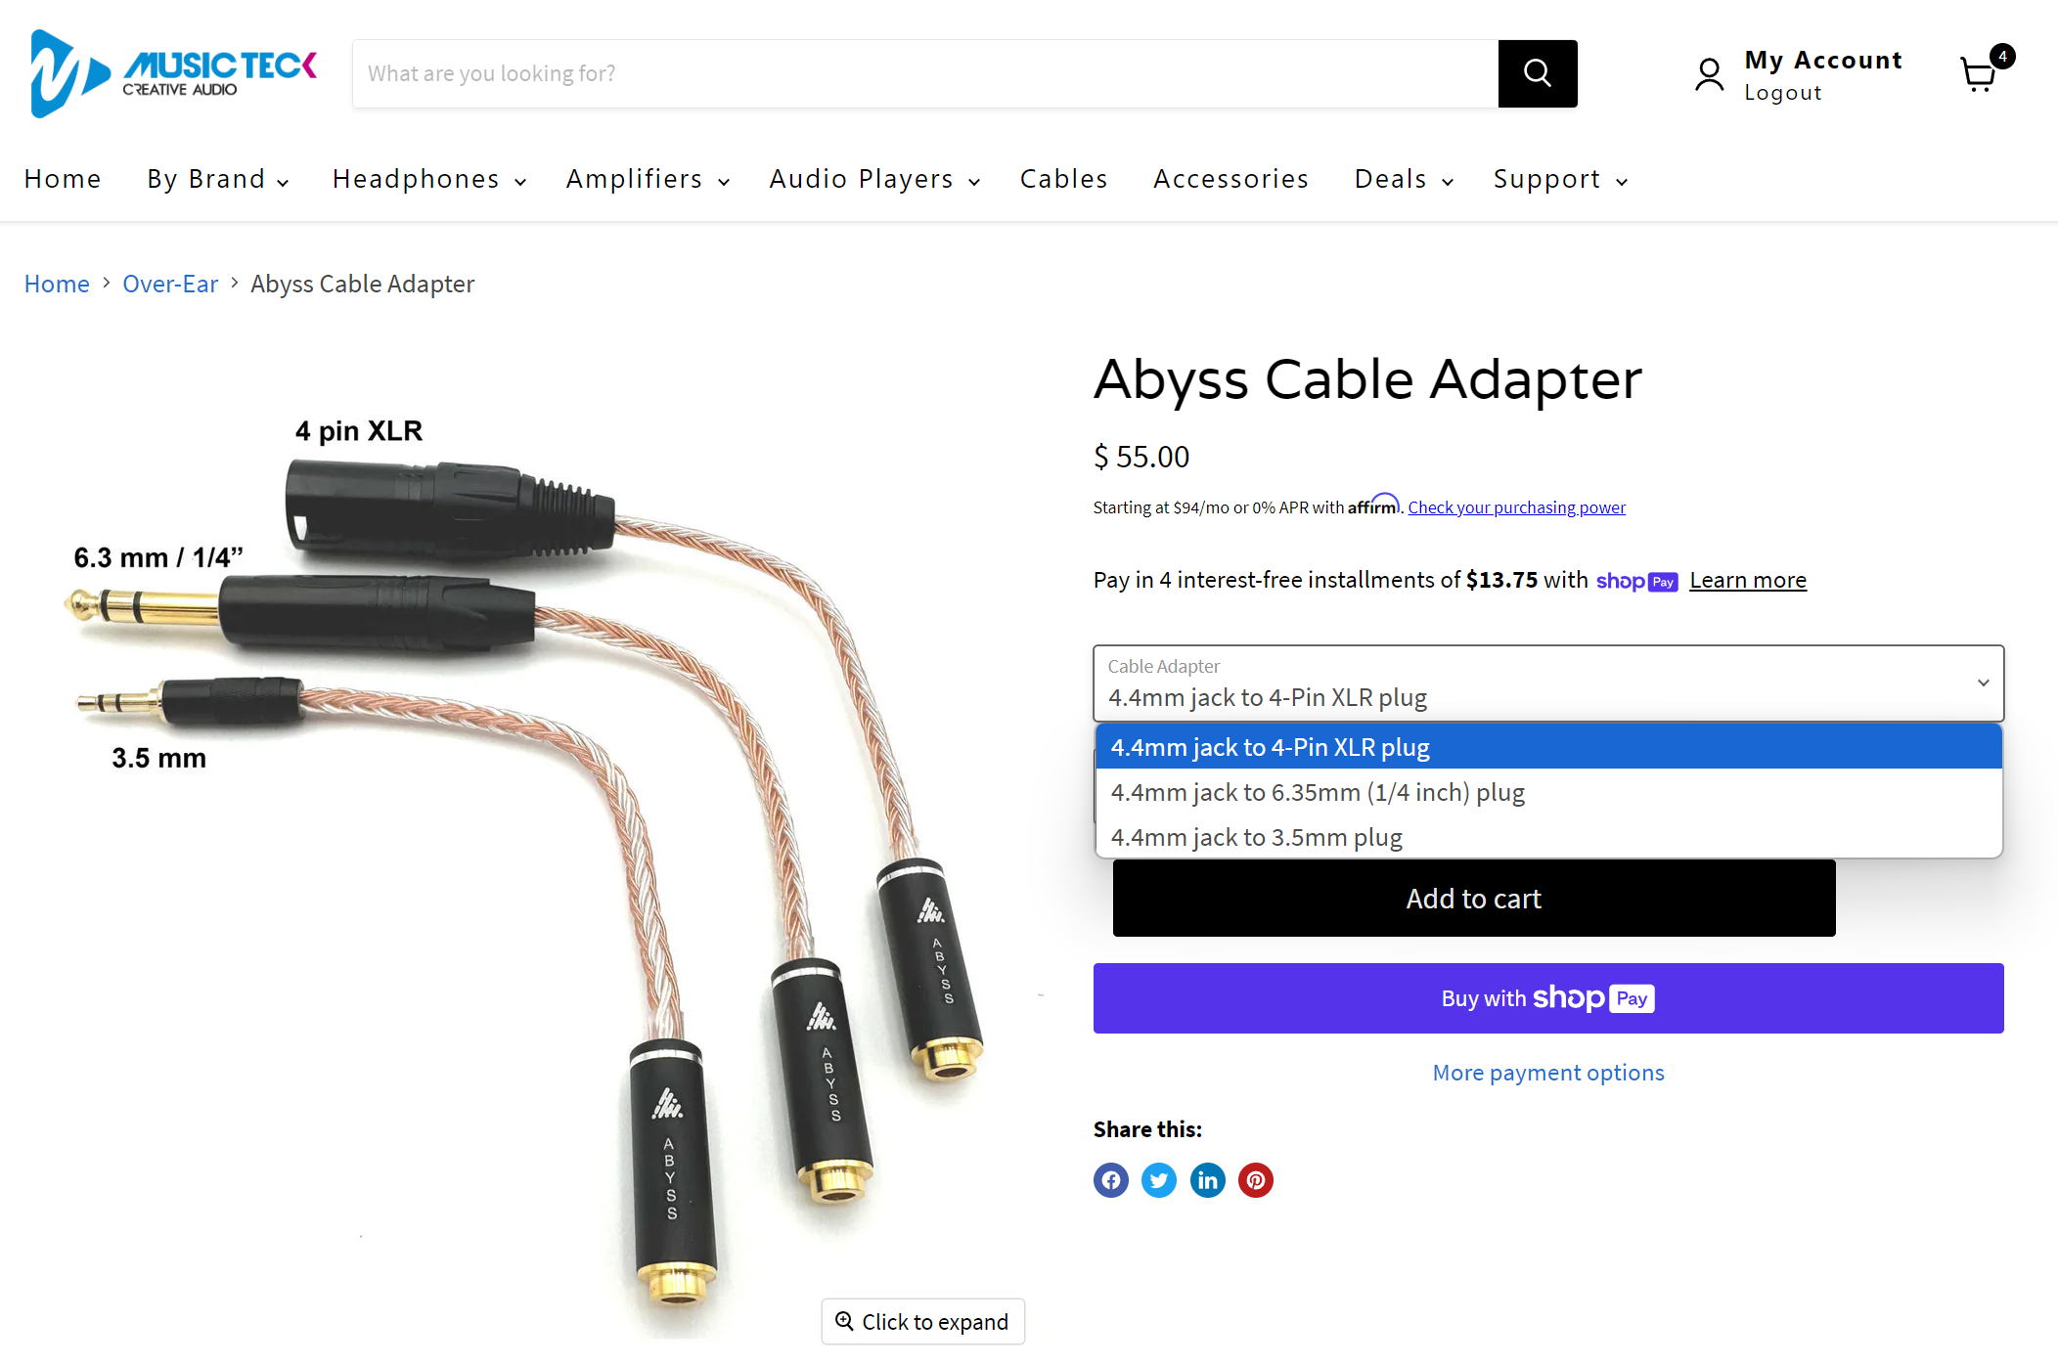Open the Cables menu item
2058x1365 pixels.
(1064, 179)
